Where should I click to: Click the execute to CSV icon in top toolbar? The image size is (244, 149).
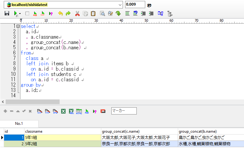click(42, 13)
